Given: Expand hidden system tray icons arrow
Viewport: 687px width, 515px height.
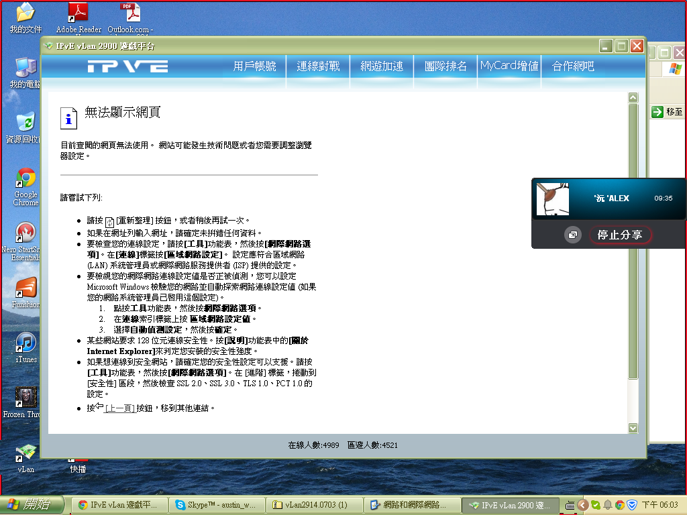Looking at the screenshot, I should point(583,505).
